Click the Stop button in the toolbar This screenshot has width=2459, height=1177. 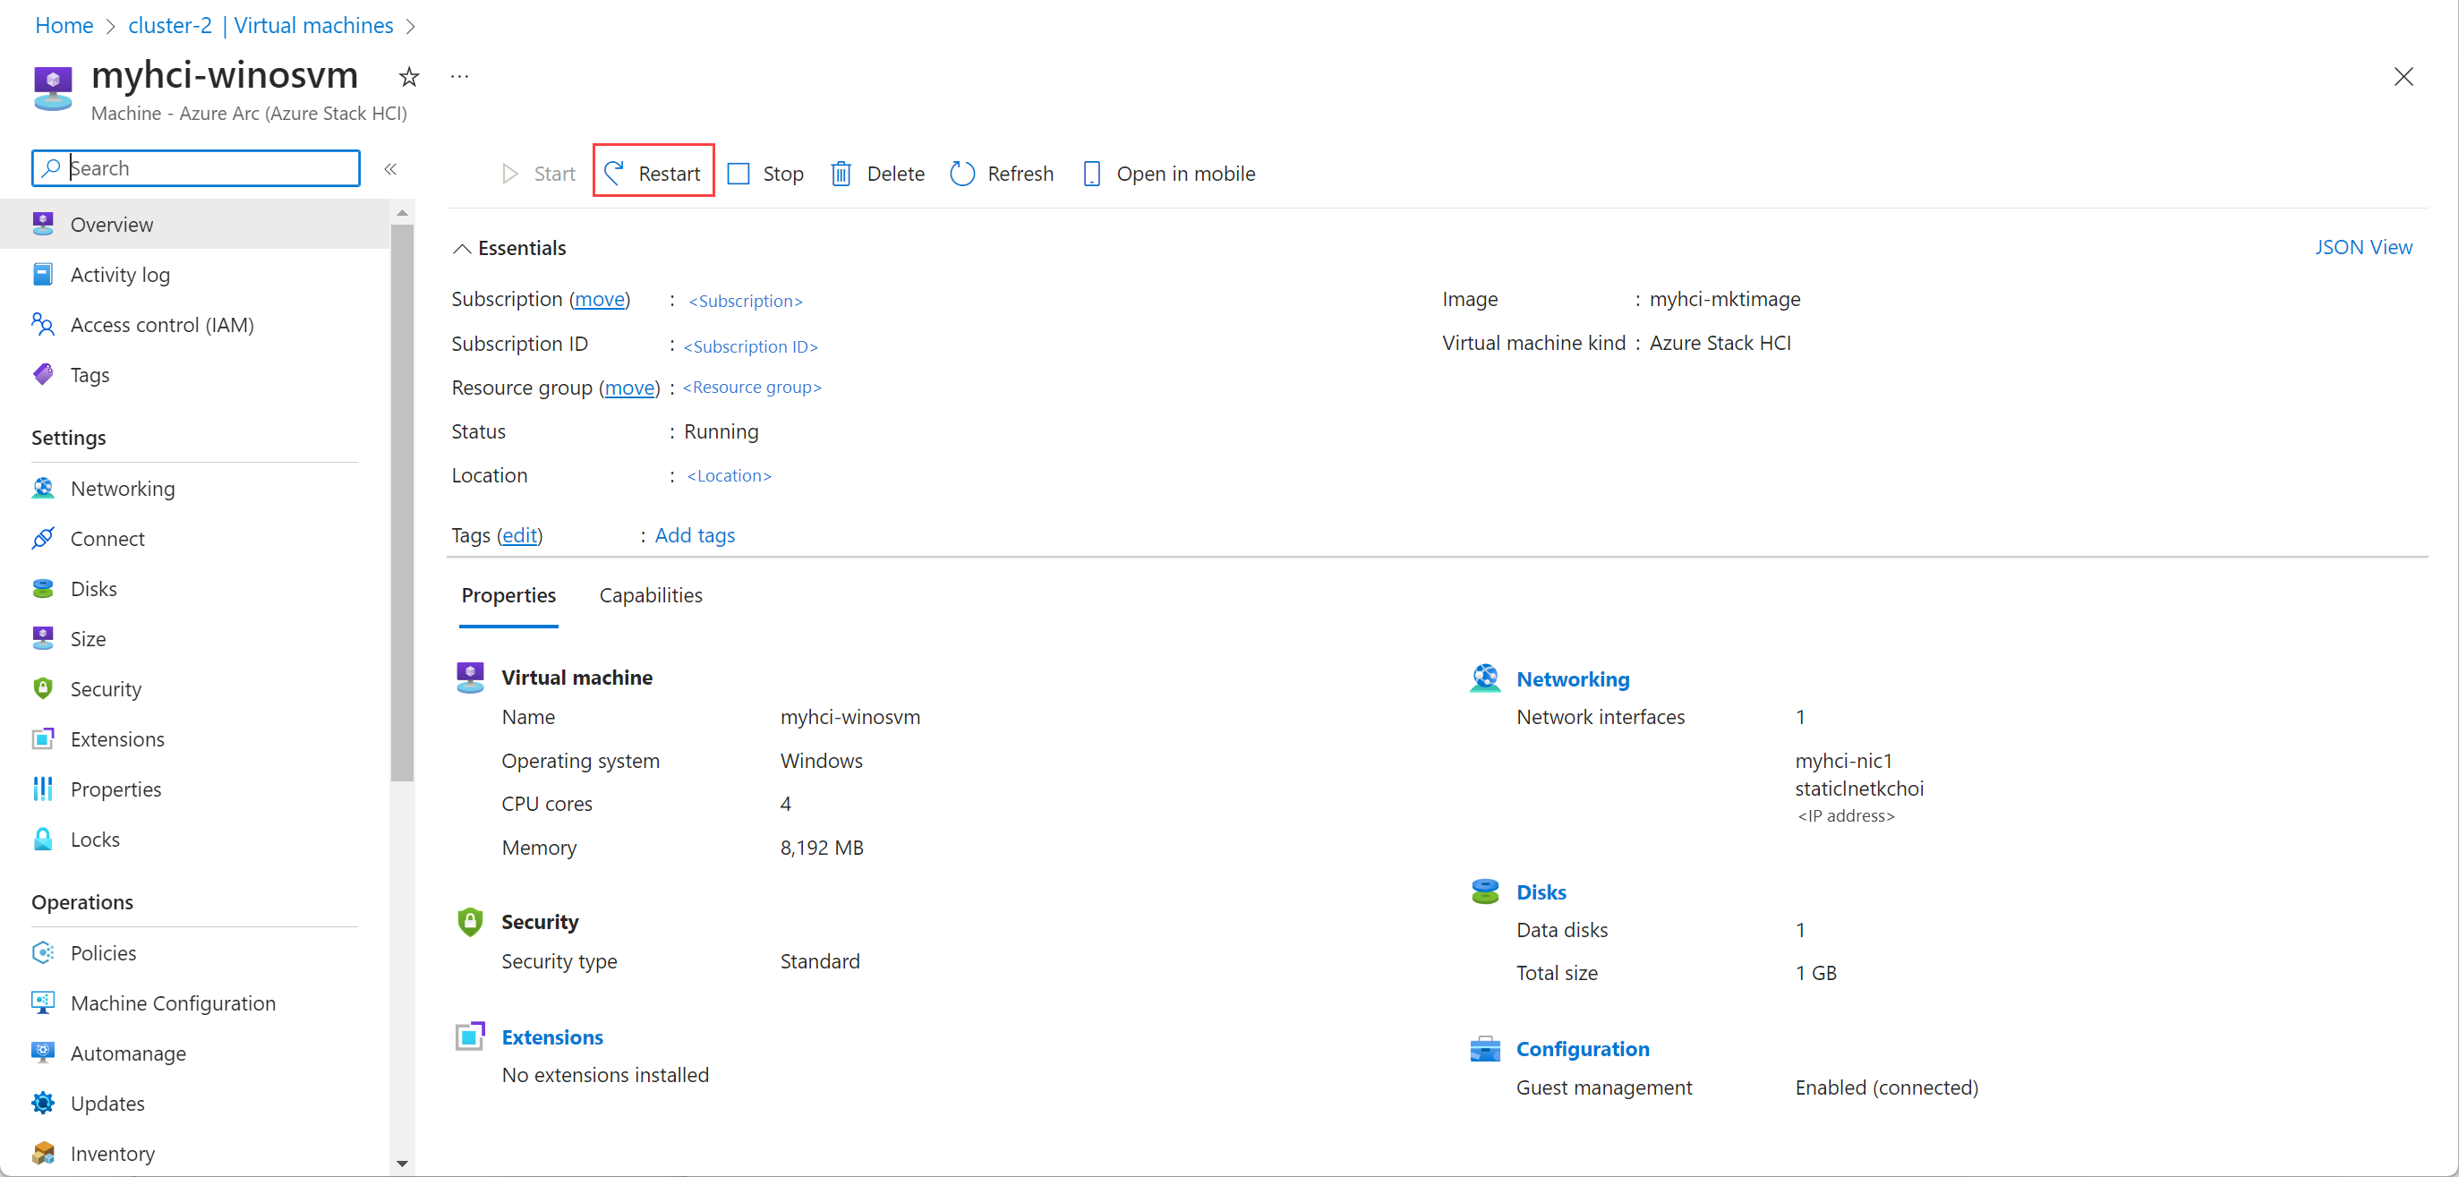tap(765, 174)
